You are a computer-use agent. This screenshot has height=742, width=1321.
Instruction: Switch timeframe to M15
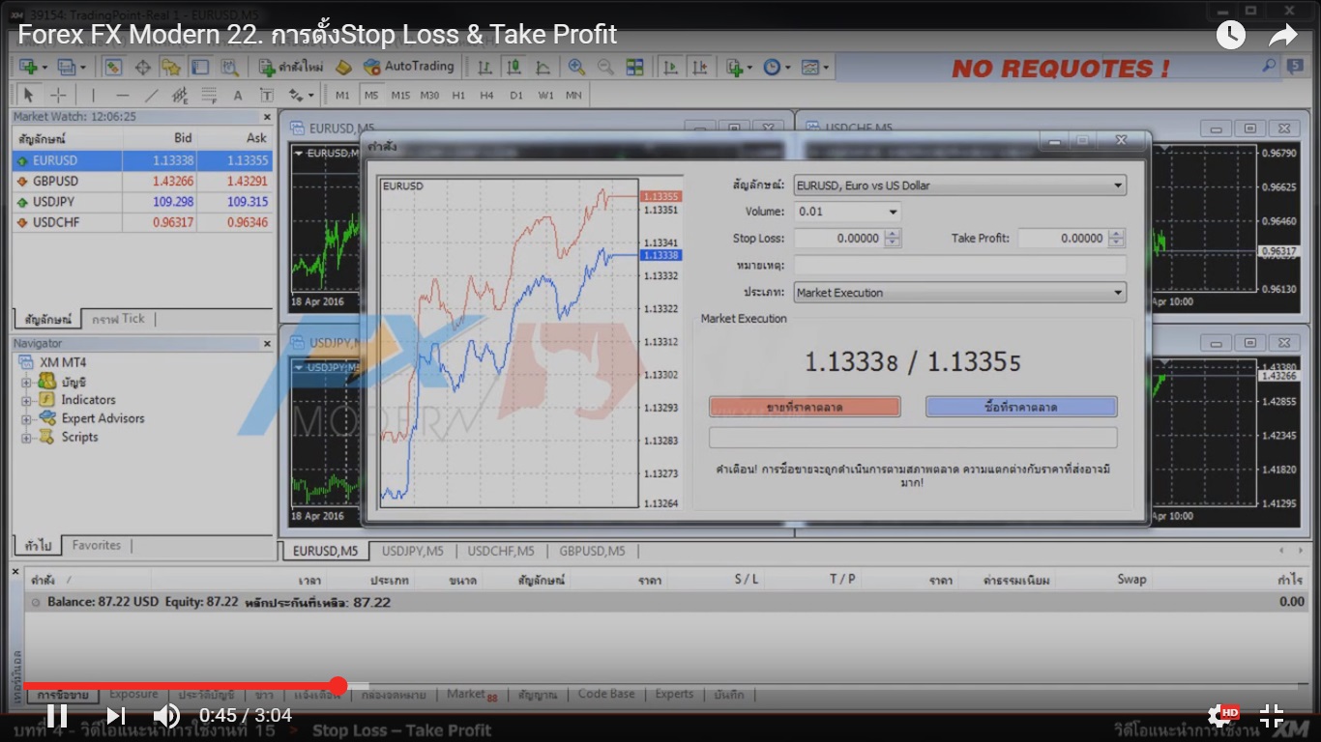pos(400,95)
